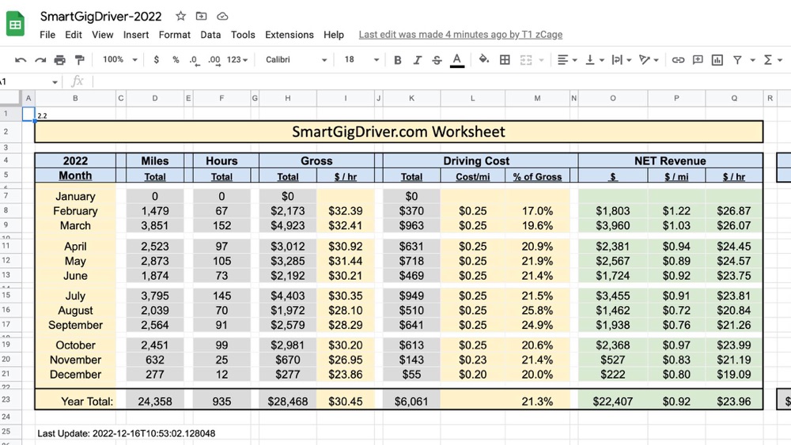This screenshot has width=791, height=445.
Task: Open the Data menu
Action: coord(210,35)
